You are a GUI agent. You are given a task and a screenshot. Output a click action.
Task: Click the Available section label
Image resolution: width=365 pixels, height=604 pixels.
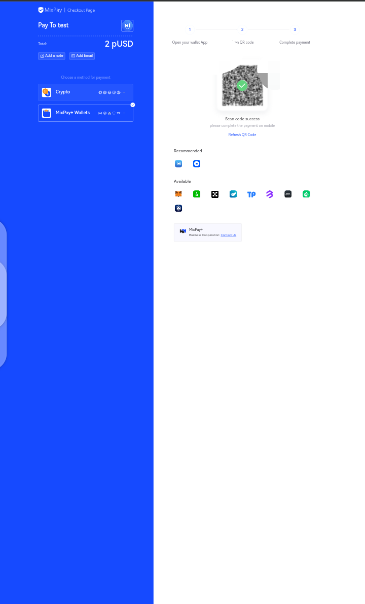(182, 181)
